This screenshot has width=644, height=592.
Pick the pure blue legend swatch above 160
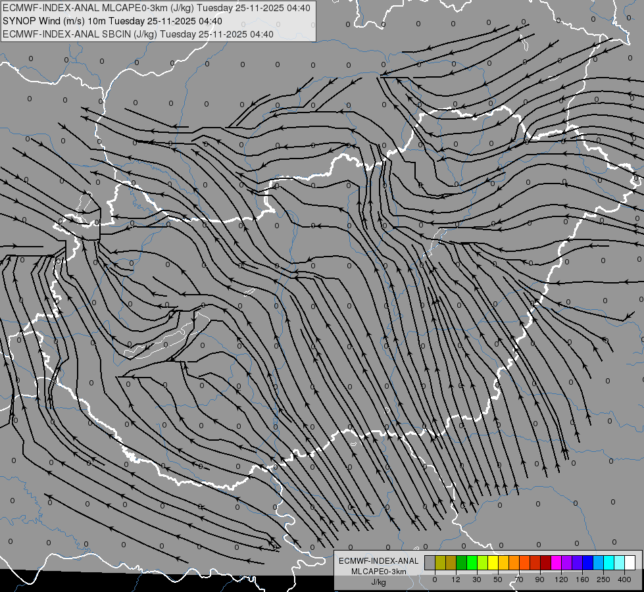587,562
